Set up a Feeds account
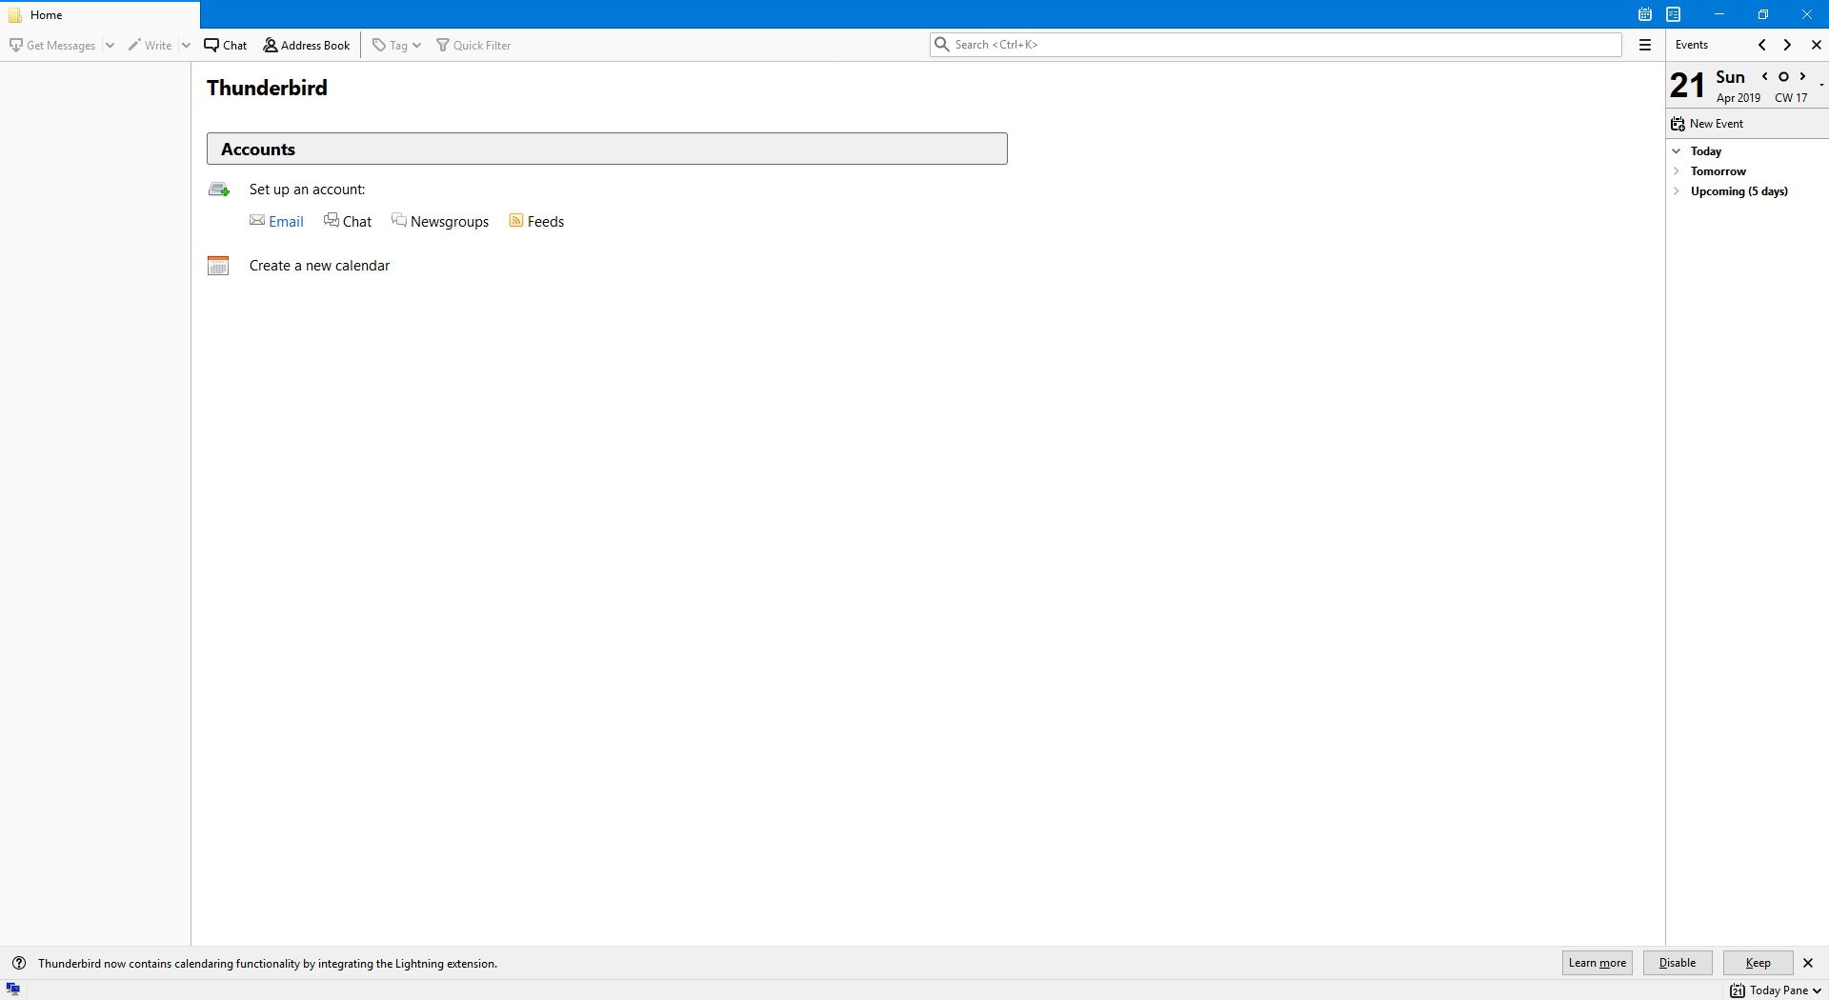The image size is (1829, 1000). coord(536,221)
